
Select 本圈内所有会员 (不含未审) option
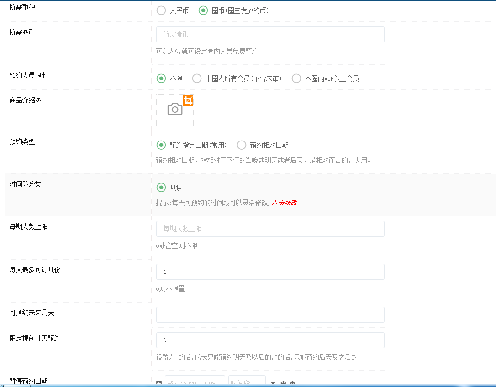coord(197,78)
